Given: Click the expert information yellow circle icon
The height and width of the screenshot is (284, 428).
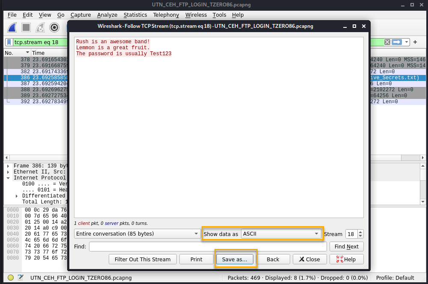Looking at the screenshot, I should click(x=11, y=278).
